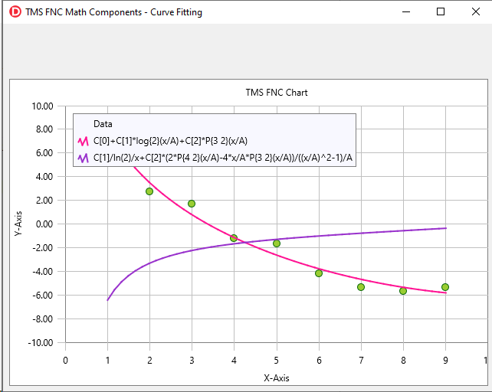This screenshot has width=492, height=392.
Task: Click the green data point at x=3
Action: 192,204
